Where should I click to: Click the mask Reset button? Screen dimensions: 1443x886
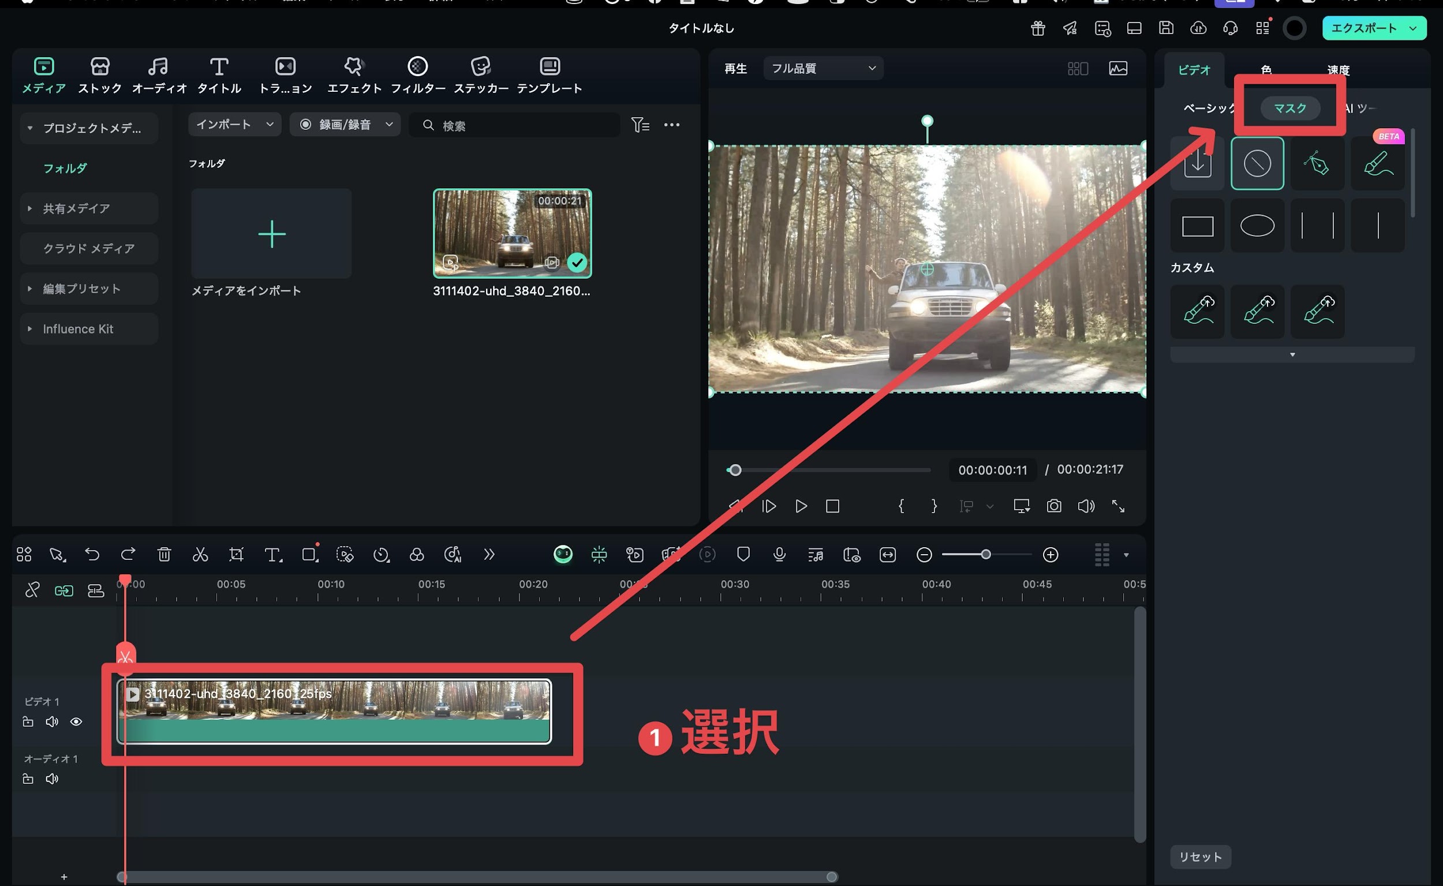tap(1201, 857)
